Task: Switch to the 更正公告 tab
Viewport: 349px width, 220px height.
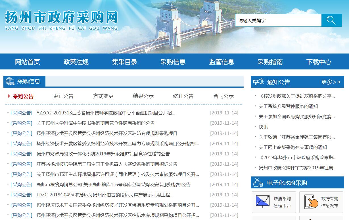Action: (x=63, y=96)
